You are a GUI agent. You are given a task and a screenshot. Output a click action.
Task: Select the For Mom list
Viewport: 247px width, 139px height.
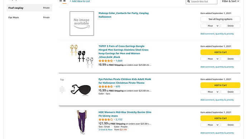(x=29, y=18)
